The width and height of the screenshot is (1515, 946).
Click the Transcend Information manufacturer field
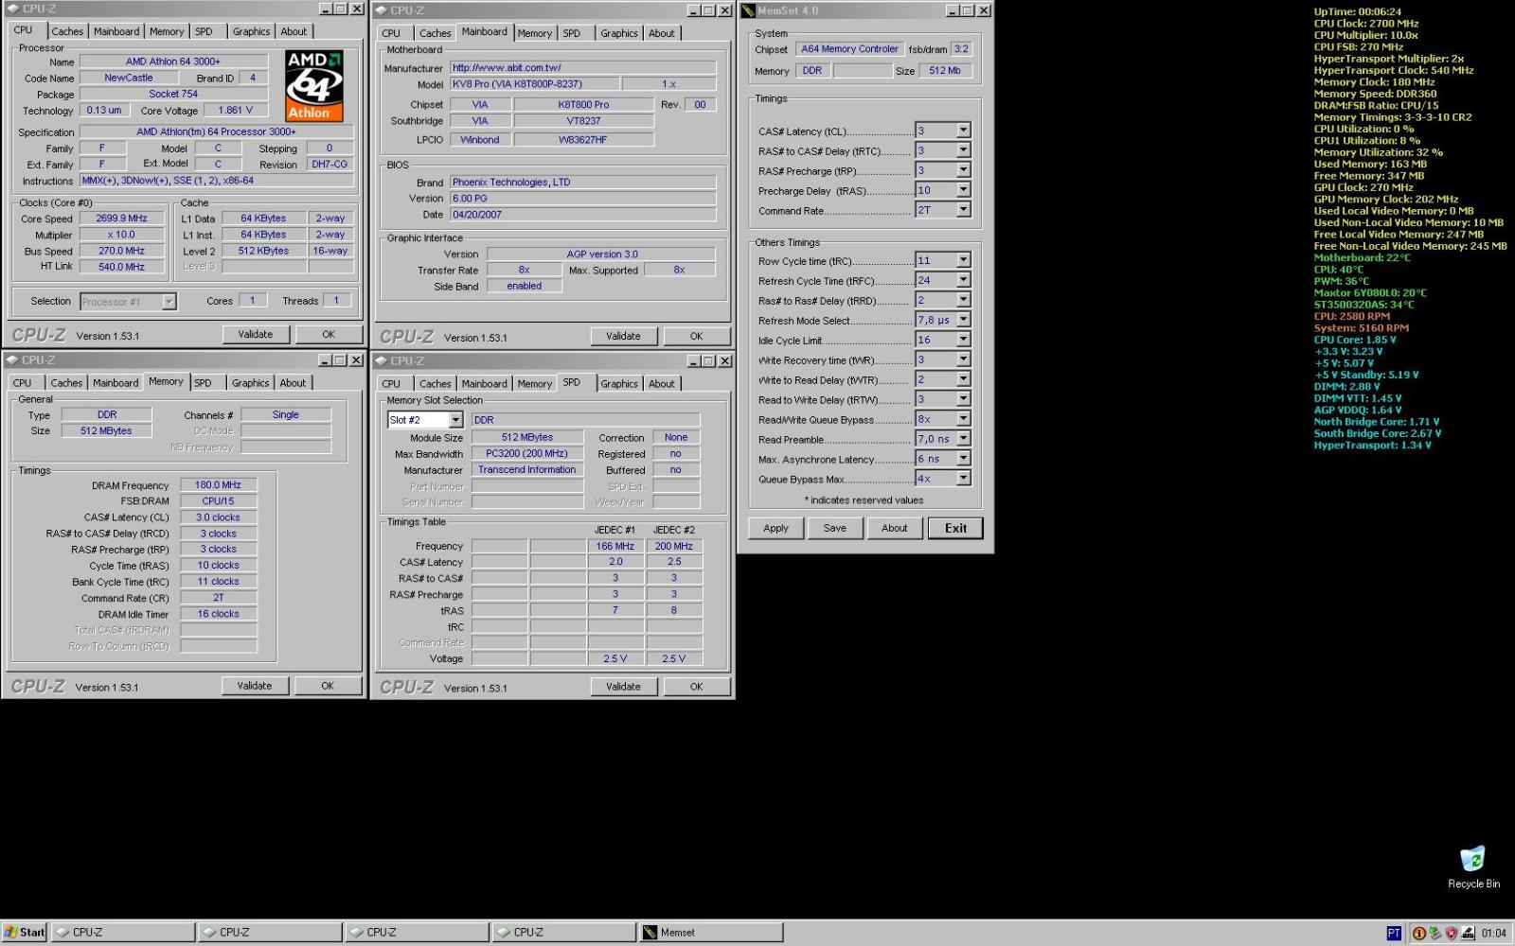pyautogui.click(x=526, y=470)
